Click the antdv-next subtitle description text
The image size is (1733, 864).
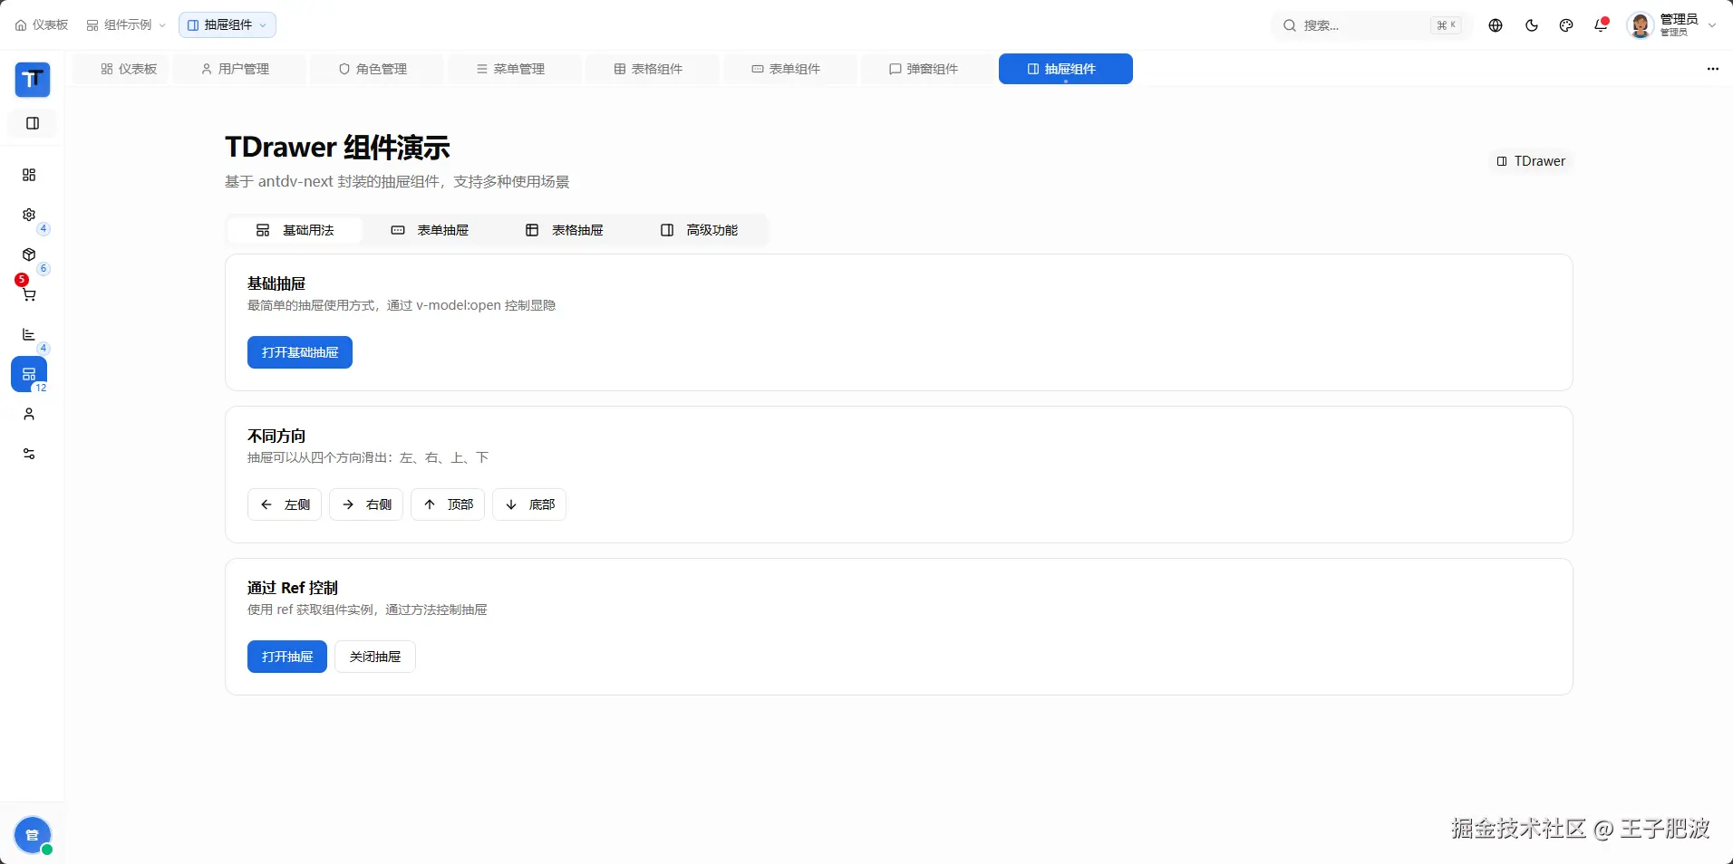[x=397, y=182]
